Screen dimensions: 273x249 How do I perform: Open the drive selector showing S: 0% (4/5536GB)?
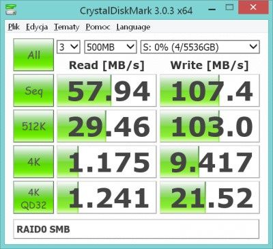click(200, 47)
